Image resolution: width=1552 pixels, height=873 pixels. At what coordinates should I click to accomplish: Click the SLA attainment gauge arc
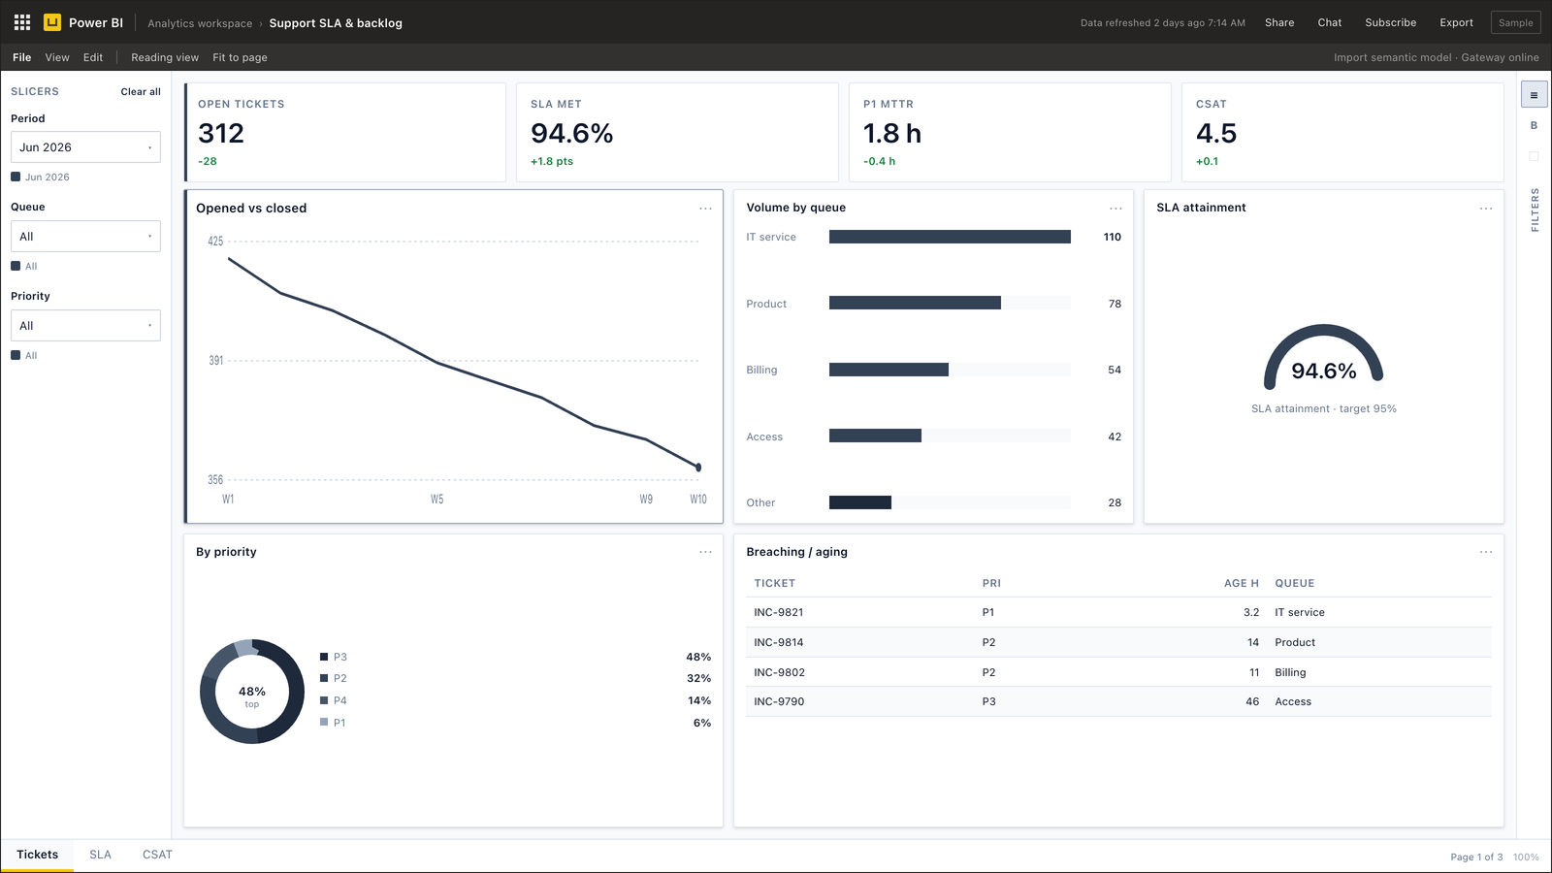[x=1323, y=330]
